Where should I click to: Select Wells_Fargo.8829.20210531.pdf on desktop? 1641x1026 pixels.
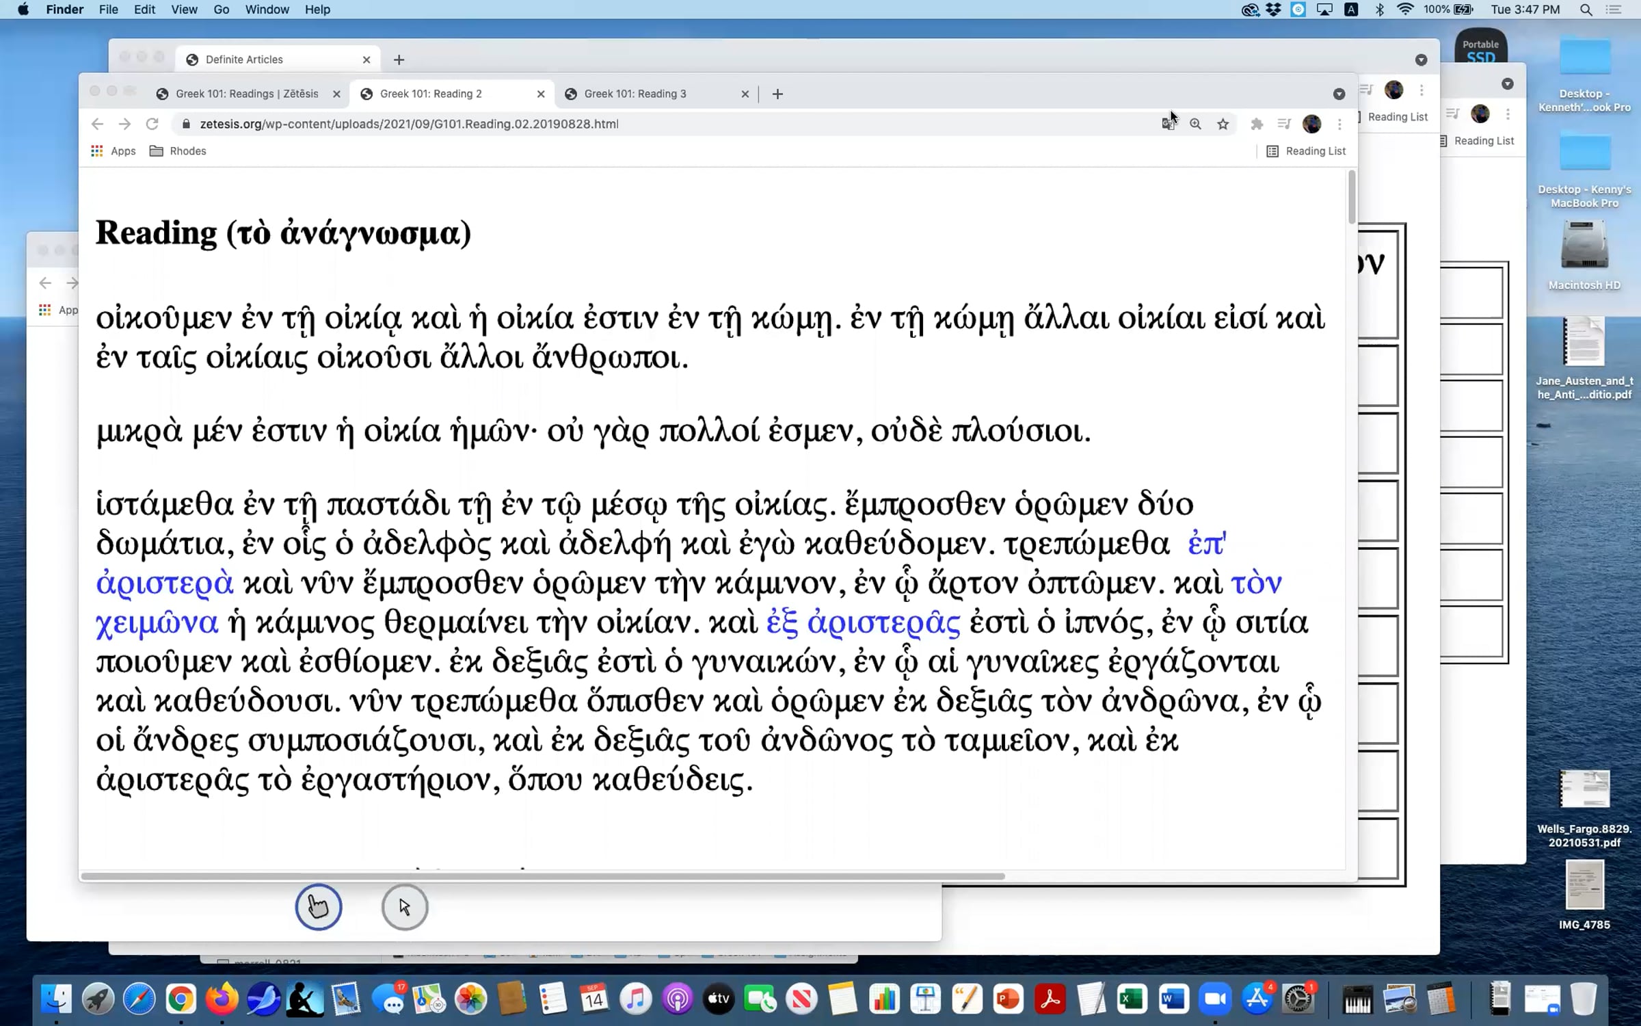click(x=1584, y=809)
